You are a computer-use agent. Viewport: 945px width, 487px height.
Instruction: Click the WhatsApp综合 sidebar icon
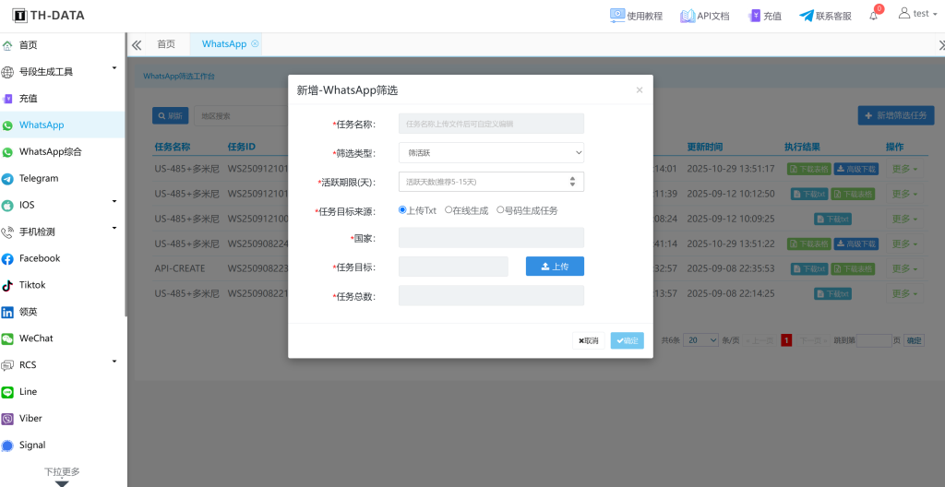pyautogui.click(x=7, y=152)
